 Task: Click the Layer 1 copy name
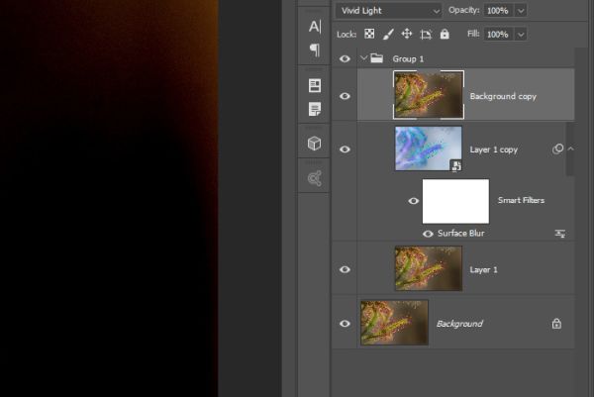click(494, 149)
